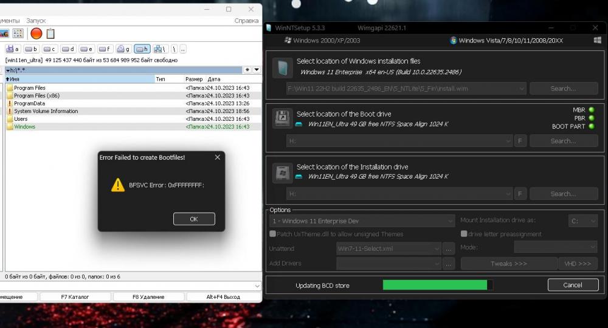Open the Справка menu
Screen dimensions: 608x328
[x=246, y=21]
